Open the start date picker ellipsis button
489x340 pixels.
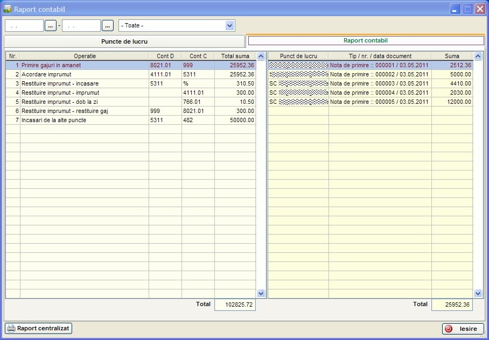51,26
